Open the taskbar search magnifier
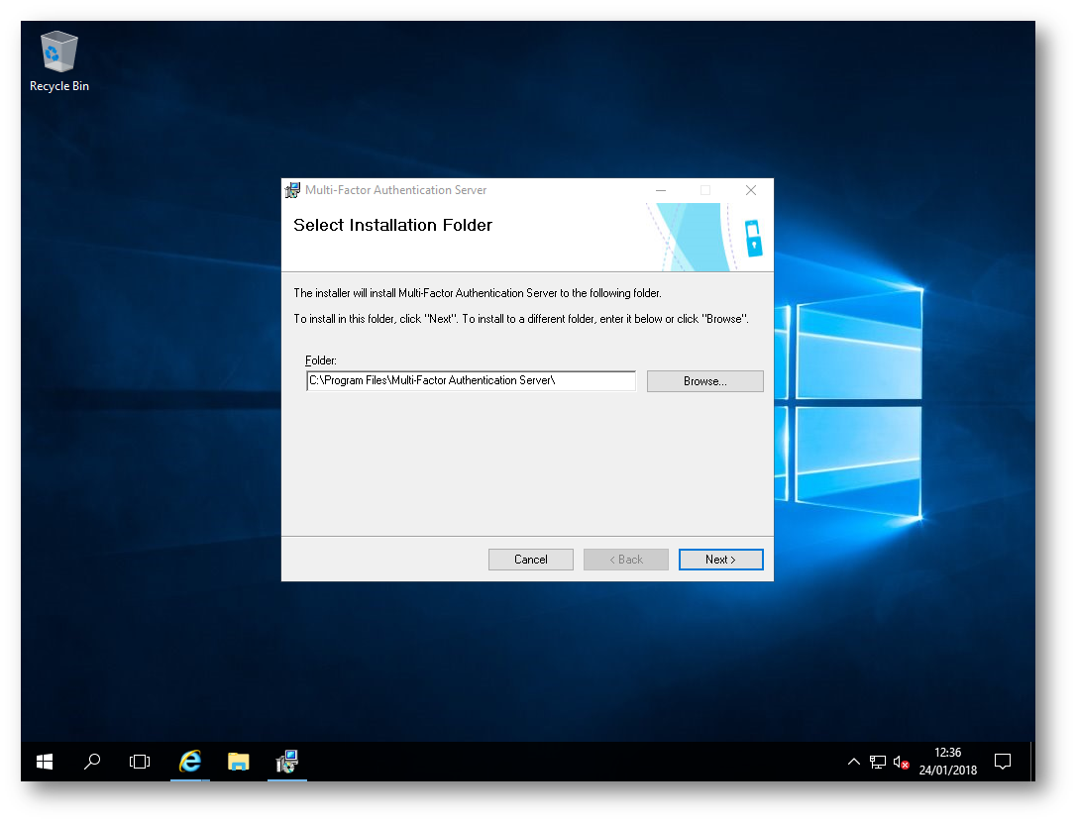 pyautogui.click(x=92, y=762)
